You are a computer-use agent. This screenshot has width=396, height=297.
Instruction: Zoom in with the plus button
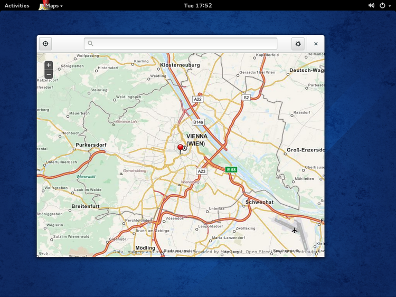click(49, 65)
